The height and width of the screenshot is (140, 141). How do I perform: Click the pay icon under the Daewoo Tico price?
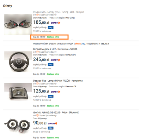[x=51, y=97]
